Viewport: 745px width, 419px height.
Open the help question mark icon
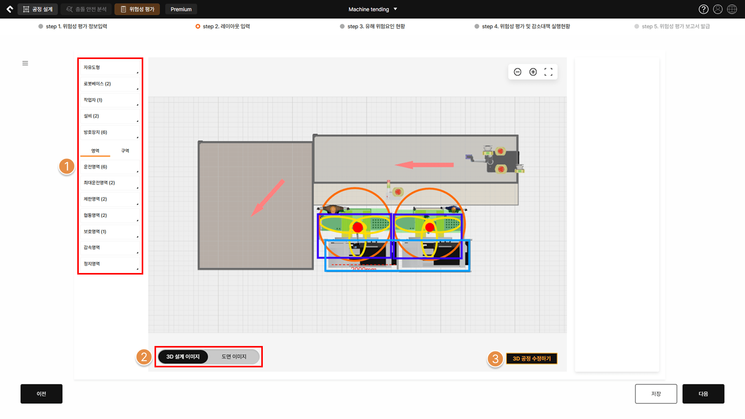click(703, 9)
